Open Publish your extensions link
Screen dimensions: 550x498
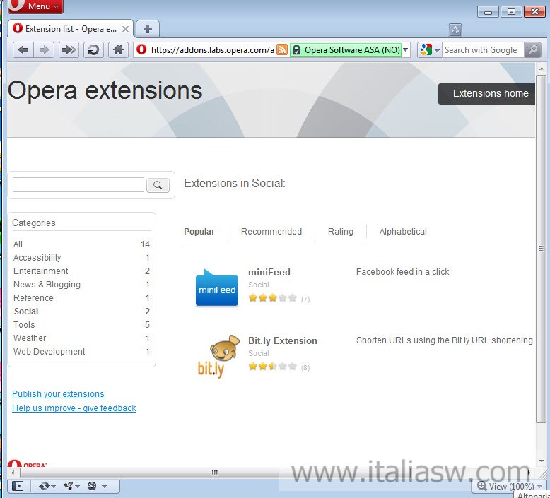pyautogui.click(x=58, y=394)
